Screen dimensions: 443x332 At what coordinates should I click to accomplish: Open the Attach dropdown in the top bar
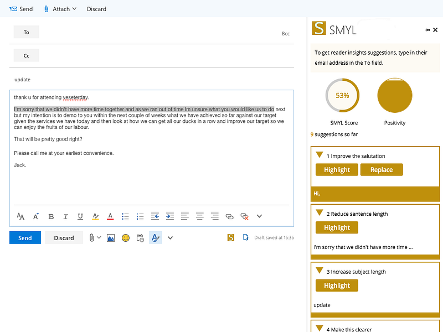coord(60,9)
